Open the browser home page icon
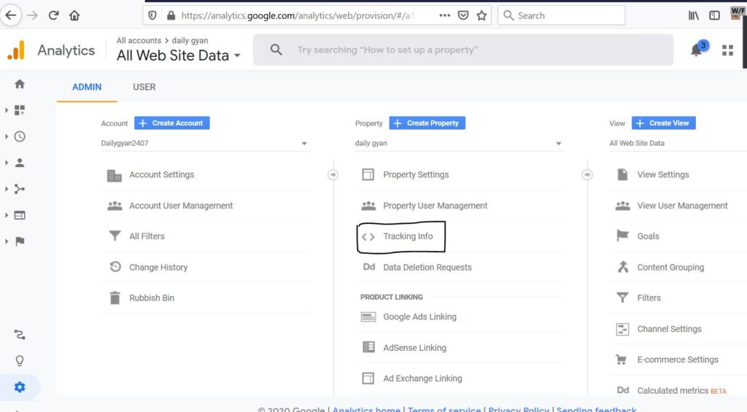This screenshot has width=747, height=412. [x=74, y=15]
